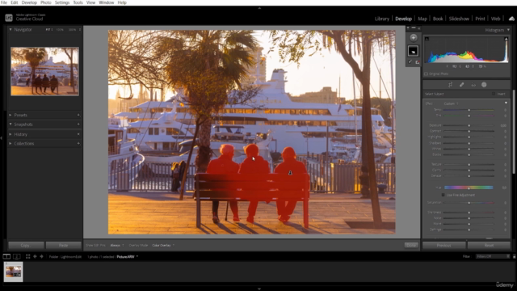Click the Previous button
The width and height of the screenshot is (517, 291).
click(443, 246)
